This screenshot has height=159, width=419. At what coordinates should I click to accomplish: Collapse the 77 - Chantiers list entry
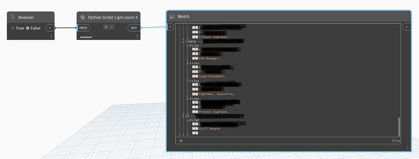[x=183, y=116]
